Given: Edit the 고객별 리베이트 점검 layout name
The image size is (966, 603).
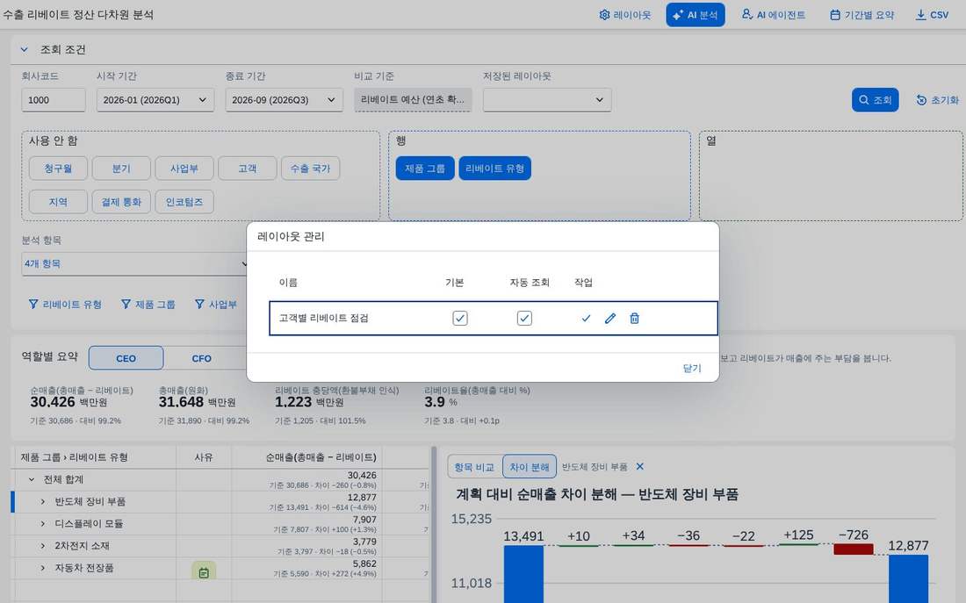Looking at the screenshot, I should (x=610, y=319).
